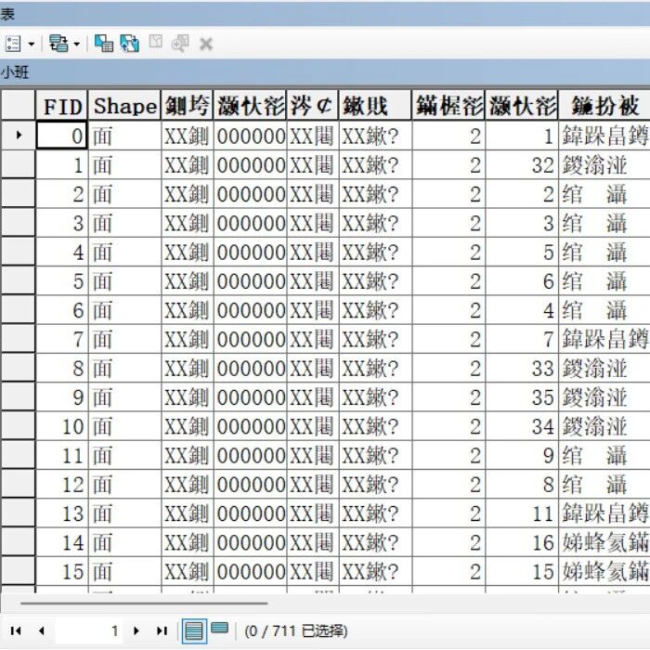Go to the previous record

pyautogui.click(x=41, y=630)
